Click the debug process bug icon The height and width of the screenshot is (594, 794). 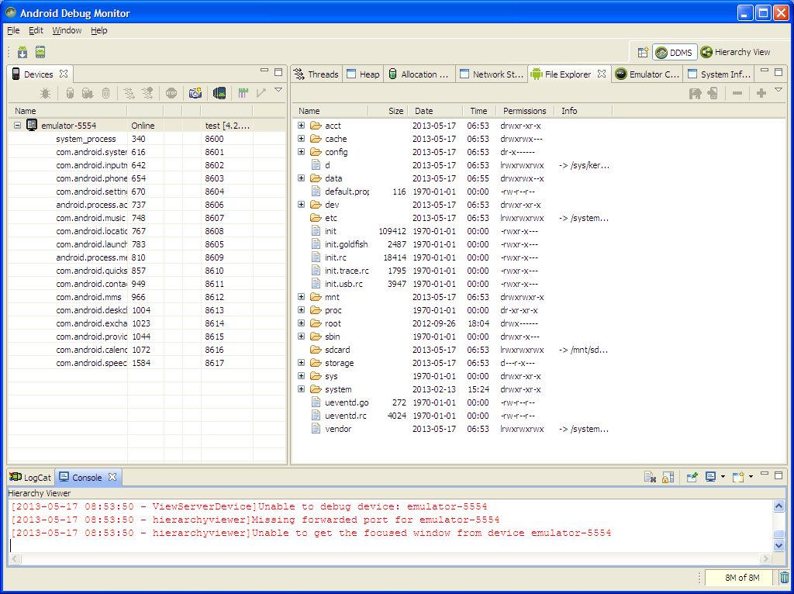(45, 93)
